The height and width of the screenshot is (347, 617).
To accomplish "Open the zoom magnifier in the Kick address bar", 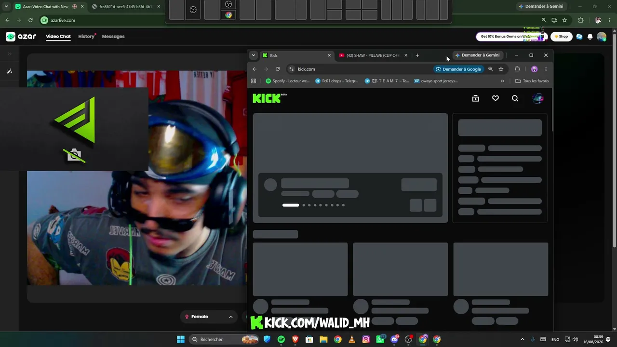I will tap(490, 69).
